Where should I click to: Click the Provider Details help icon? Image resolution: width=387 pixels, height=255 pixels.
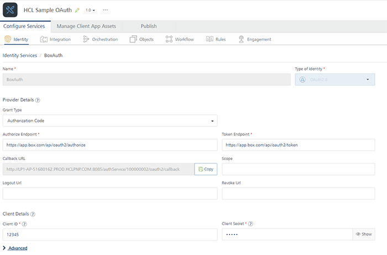point(38,100)
